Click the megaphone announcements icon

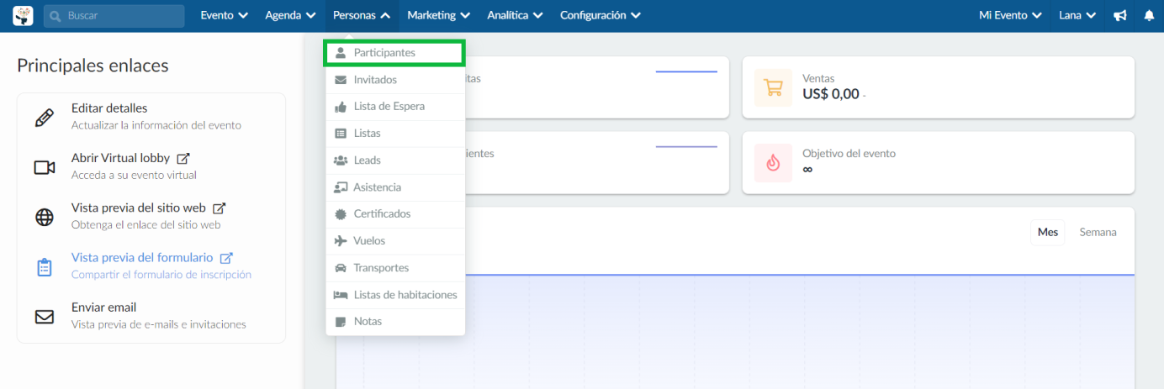pyautogui.click(x=1119, y=15)
